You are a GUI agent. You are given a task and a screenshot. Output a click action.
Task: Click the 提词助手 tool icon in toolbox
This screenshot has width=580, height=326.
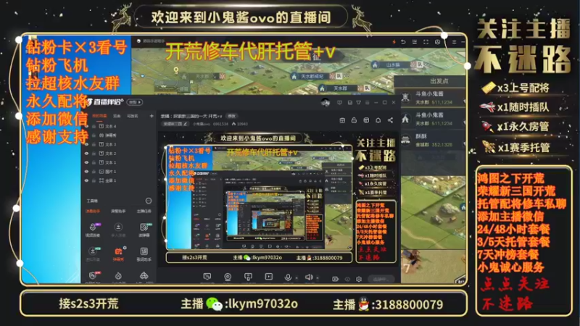(144, 251)
